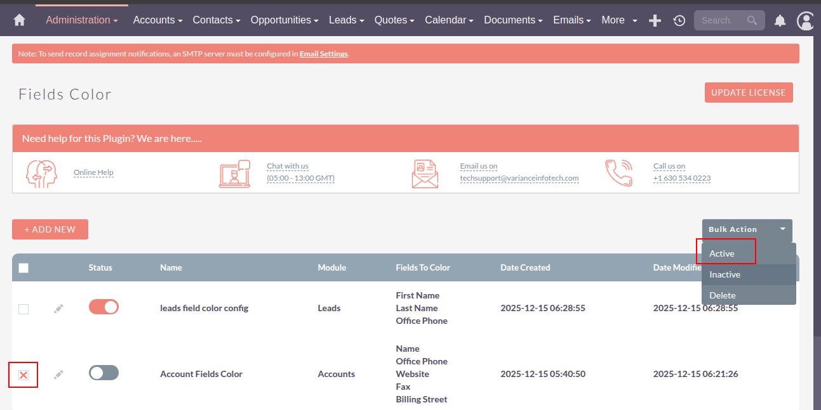Screen dimensions: 821x410
Task: Check the select-all checkbox in table header
Action: tap(23, 268)
